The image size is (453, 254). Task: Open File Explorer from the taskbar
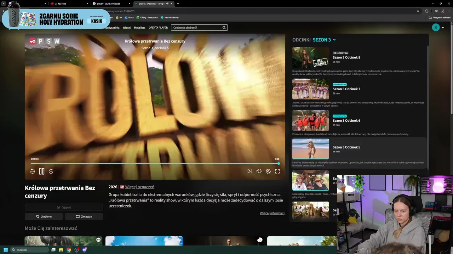click(61, 250)
